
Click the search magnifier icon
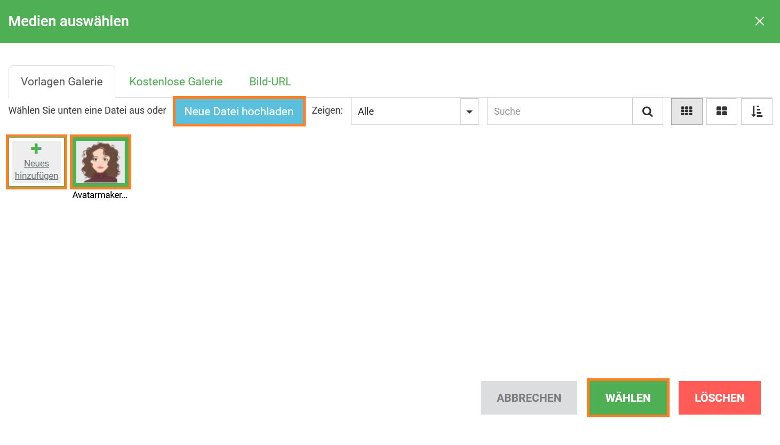pos(647,112)
